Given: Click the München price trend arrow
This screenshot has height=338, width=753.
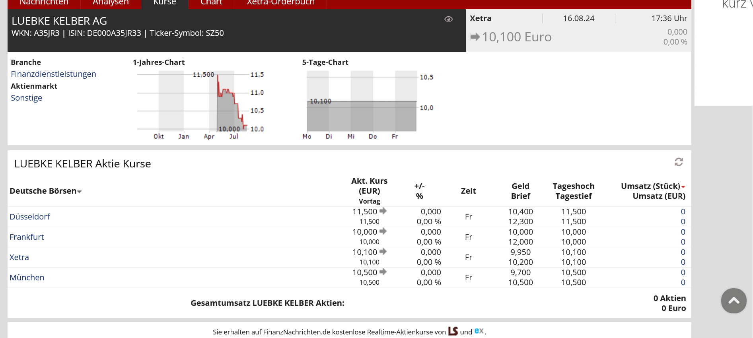Looking at the screenshot, I should 383,272.
